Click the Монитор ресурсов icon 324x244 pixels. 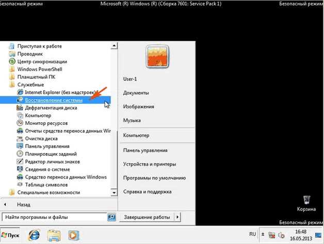pyautogui.click(x=20, y=123)
